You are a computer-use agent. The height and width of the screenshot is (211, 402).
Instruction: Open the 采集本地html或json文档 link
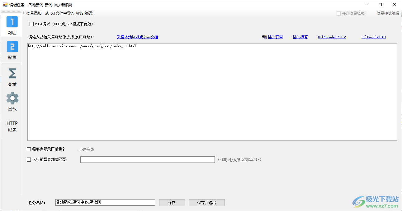point(138,37)
